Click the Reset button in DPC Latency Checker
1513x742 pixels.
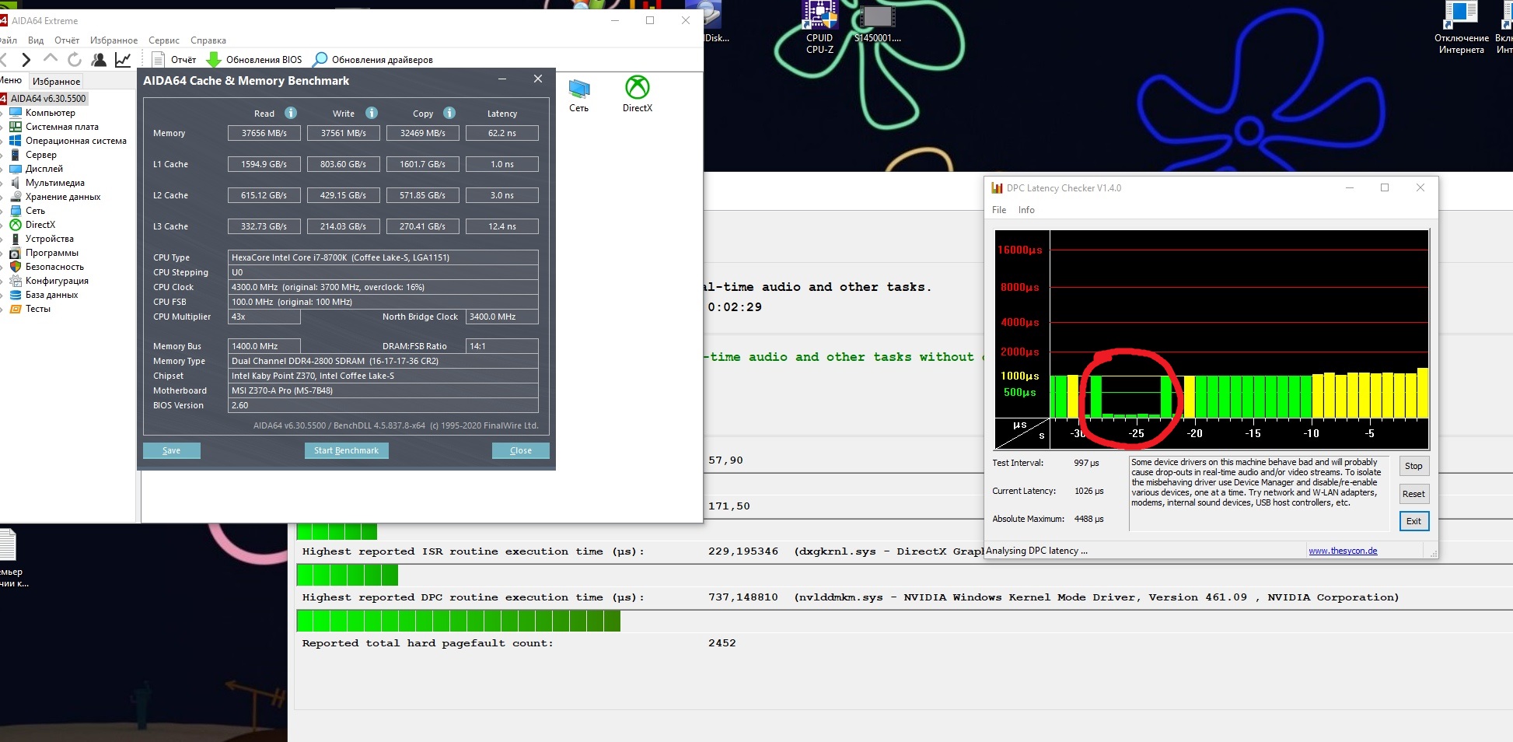tap(1413, 494)
